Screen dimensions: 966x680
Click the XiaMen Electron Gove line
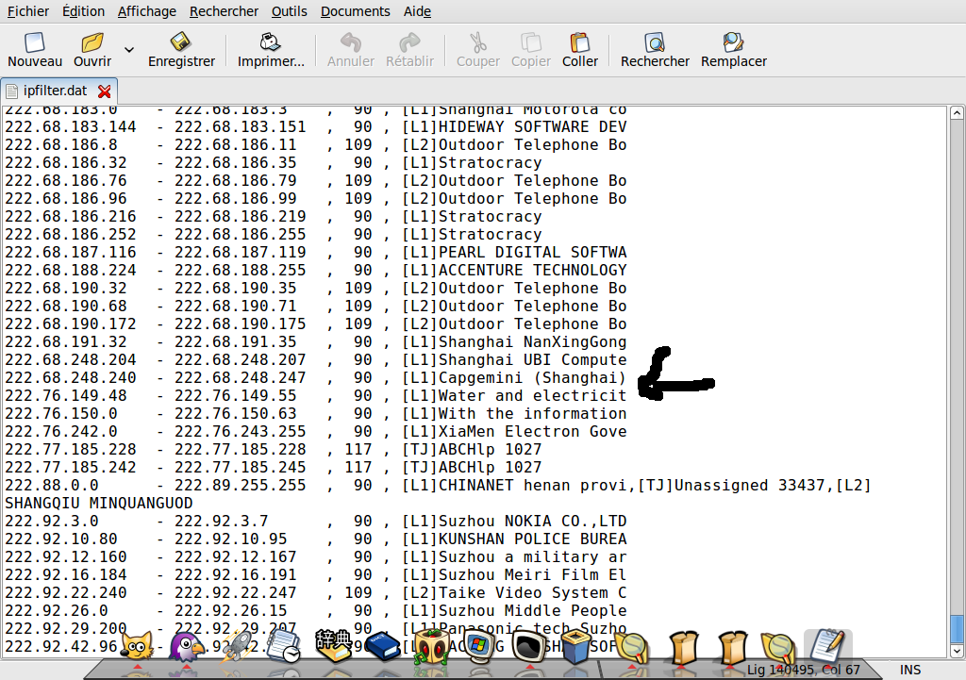315,431
